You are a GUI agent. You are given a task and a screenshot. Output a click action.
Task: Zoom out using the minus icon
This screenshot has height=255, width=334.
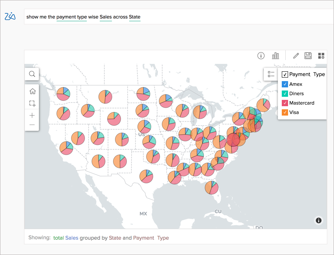[x=32, y=125]
